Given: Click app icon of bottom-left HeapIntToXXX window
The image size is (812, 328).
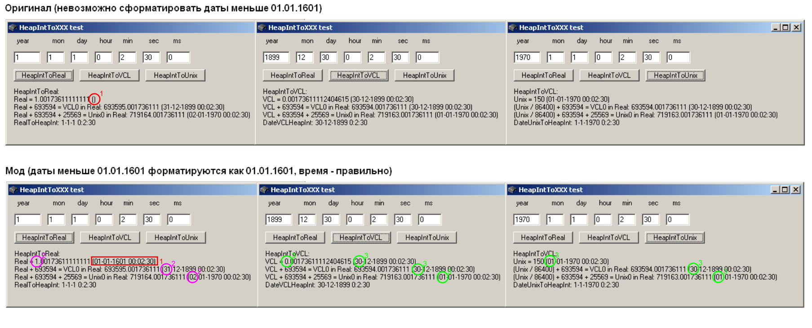Looking at the screenshot, I should point(13,190).
